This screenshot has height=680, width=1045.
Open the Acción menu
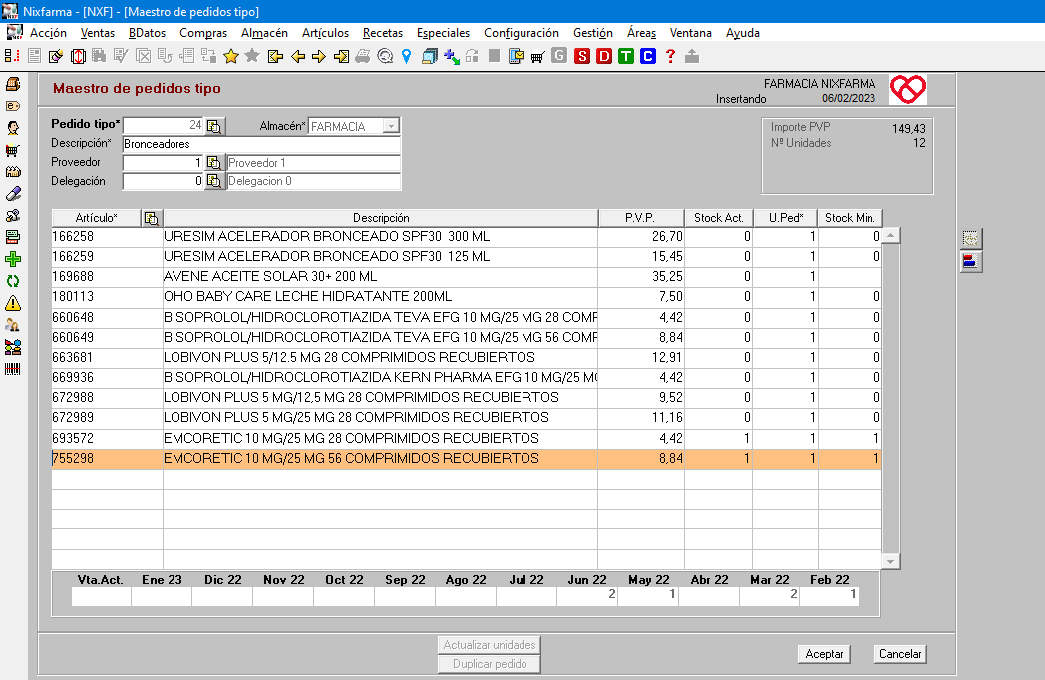pyautogui.click(x=48, y=33)
